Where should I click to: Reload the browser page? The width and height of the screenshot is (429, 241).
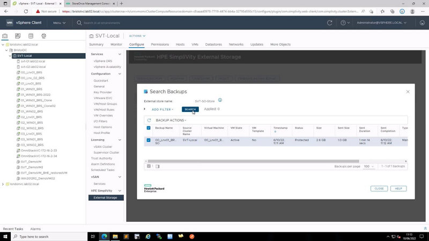point(26,11)
